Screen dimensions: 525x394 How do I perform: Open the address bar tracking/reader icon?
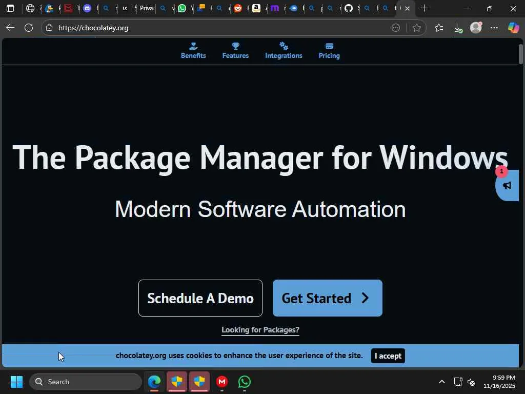[396, 28]
